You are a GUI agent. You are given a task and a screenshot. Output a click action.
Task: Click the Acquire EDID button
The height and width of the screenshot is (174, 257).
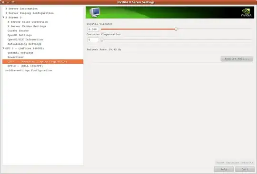pos(237,58)
